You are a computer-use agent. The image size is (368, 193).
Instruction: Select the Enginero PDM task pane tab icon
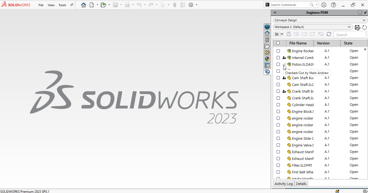coord(267,72)
